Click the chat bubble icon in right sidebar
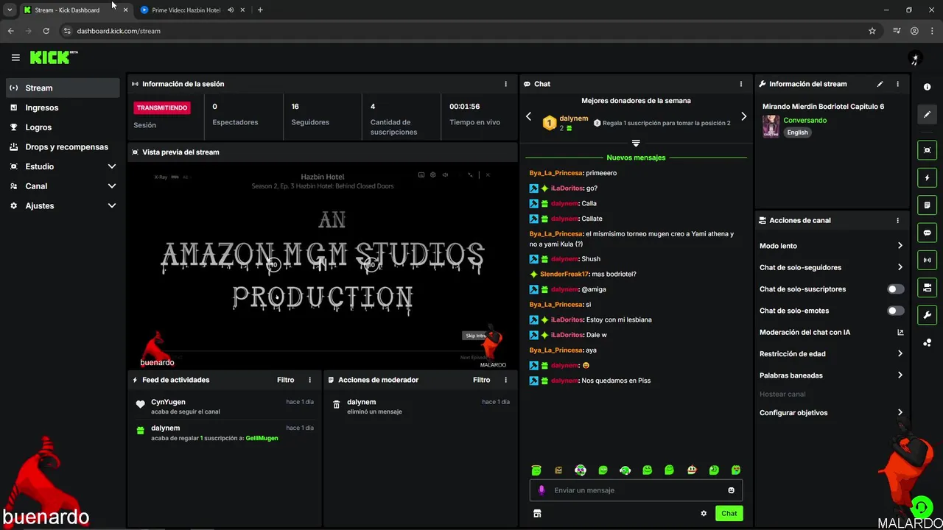Viewport: 943px width, 530px height. [927, 233]
